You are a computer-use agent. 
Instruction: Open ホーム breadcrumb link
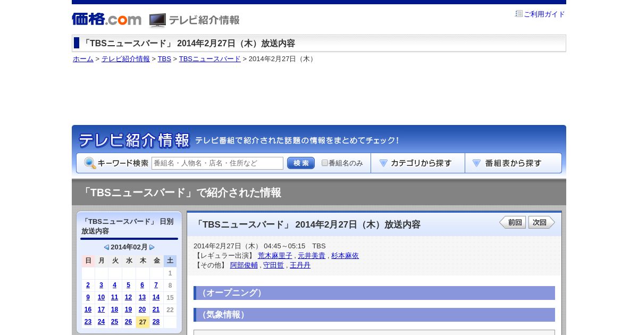(83, 59)
